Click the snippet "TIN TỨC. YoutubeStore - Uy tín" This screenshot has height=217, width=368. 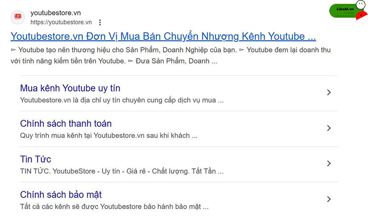[122, 171]
